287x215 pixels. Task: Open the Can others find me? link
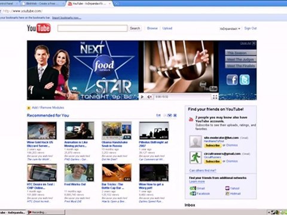point(203,170)
